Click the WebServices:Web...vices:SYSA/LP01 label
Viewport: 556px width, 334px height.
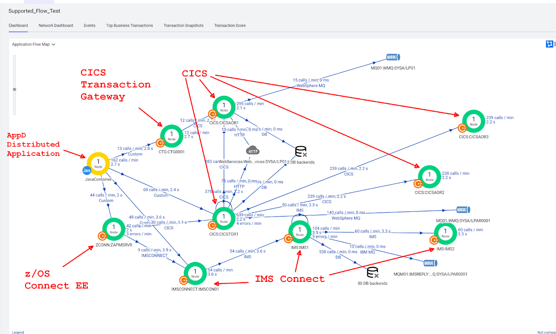pos(252,162)
